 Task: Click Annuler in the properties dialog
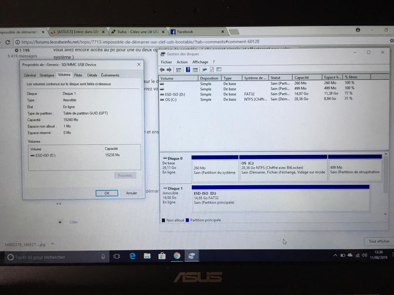(x=132, y=193)
